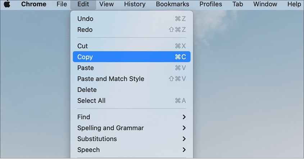Viewport: 304px width, 159px height.
Task: Expand the Speech submenu
Action: 132,150
